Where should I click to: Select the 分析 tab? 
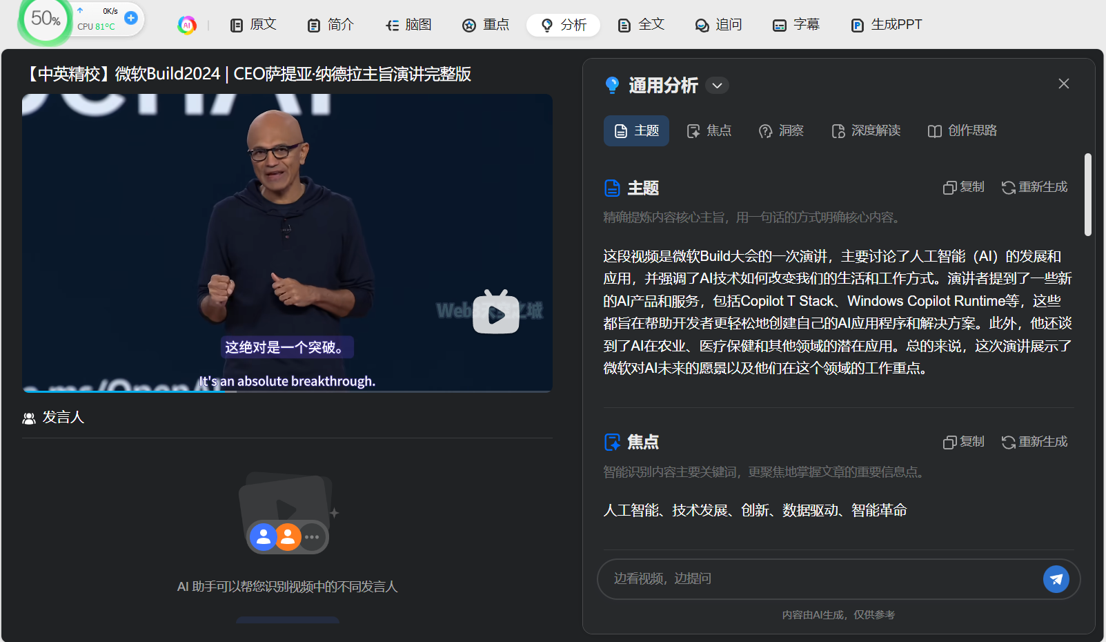(x=563, y=25)
